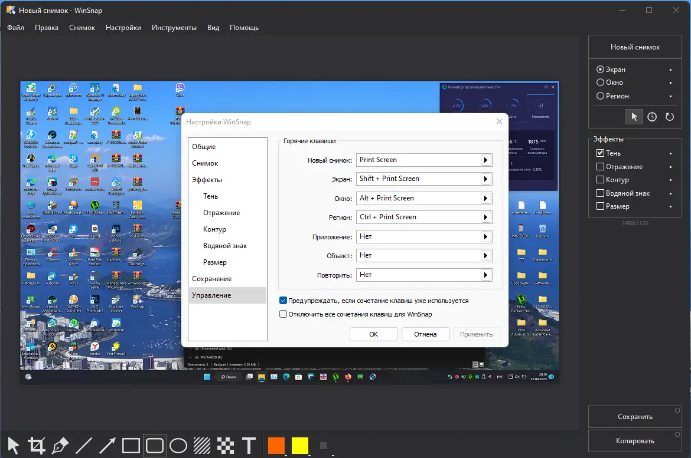Viewport: 691px width, 458px height.
Task: Open arrow menu for Экран hotkey
Action: pyautogui.click(x=485, y=179)
